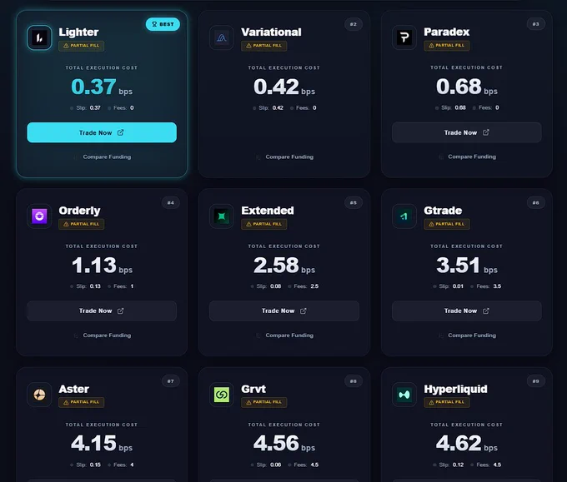Click the 2.58 bps execution cost value
567x482 pixels.
(284, 265)
